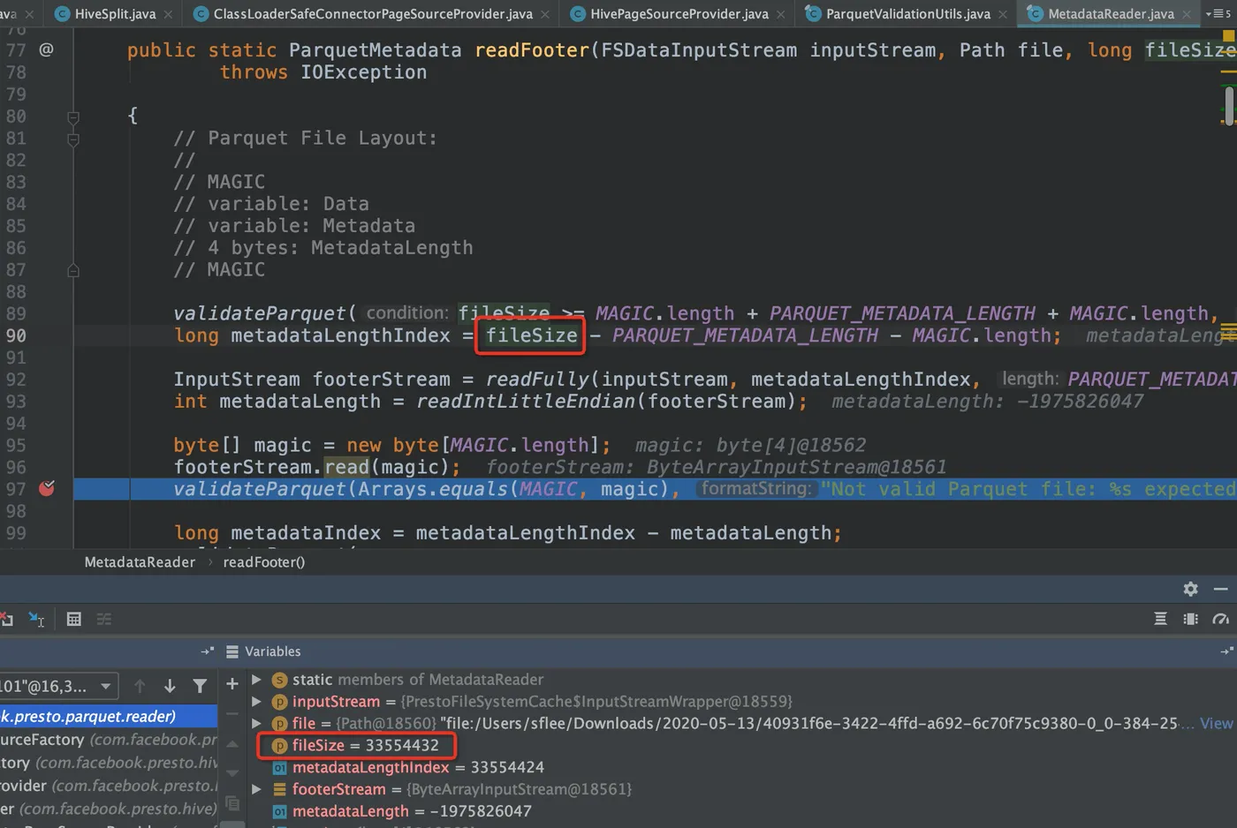Move to the next frame with the down arrow

tap(170, 685)
